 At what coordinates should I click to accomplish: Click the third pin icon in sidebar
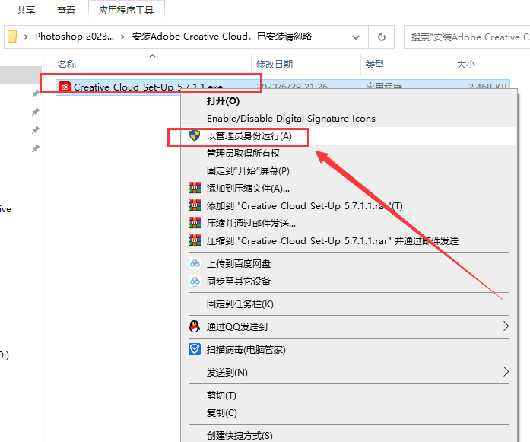tap(35, 130)
